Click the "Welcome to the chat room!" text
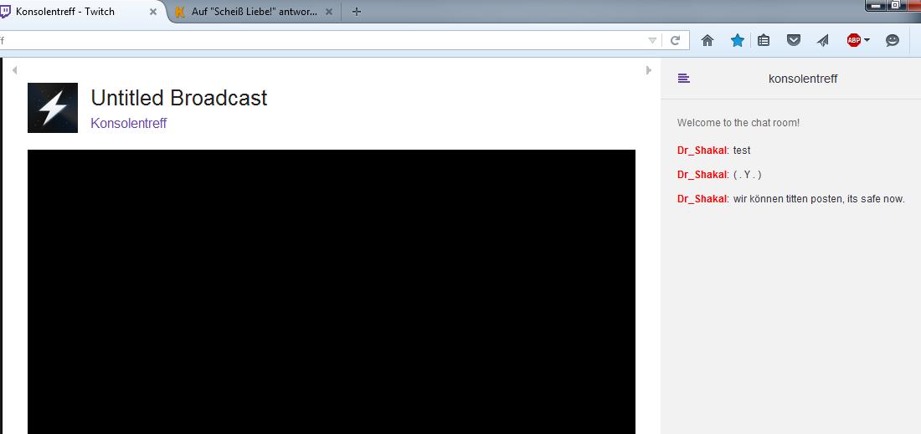The width and height of the screenshot is (921, 434). [738, 123]
